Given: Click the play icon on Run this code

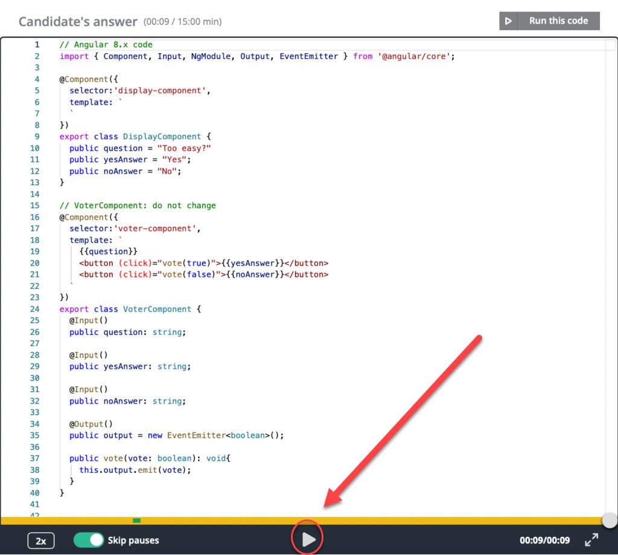Looking at the screenshot, I should point(507,21).
